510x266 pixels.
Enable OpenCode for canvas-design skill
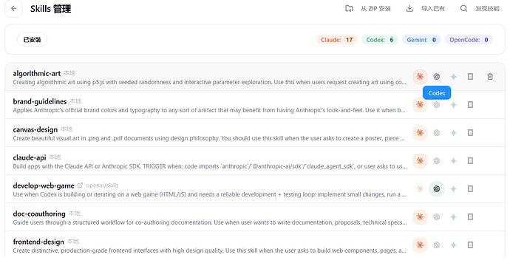pos(470,133)
